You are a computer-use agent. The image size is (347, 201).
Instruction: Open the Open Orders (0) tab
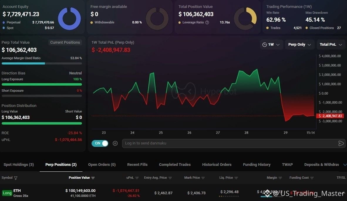pyautogui.click(x=102, y=165)
